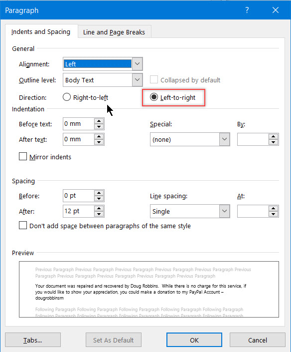The image size is (291, 352).
Task: Decrease Before text indentation with down arrow
Action: click(x=99, y=127)
